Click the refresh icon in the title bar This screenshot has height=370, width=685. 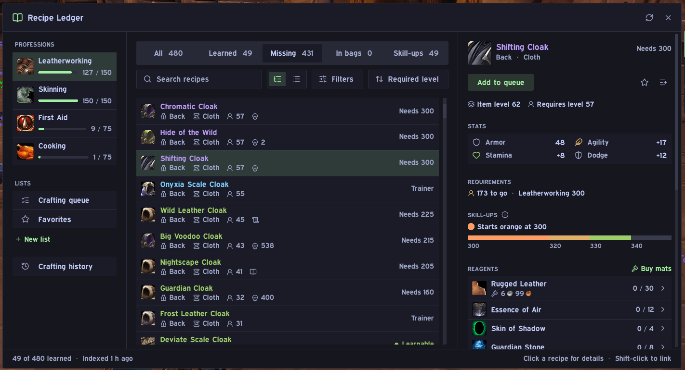click(x=649, y=18)
